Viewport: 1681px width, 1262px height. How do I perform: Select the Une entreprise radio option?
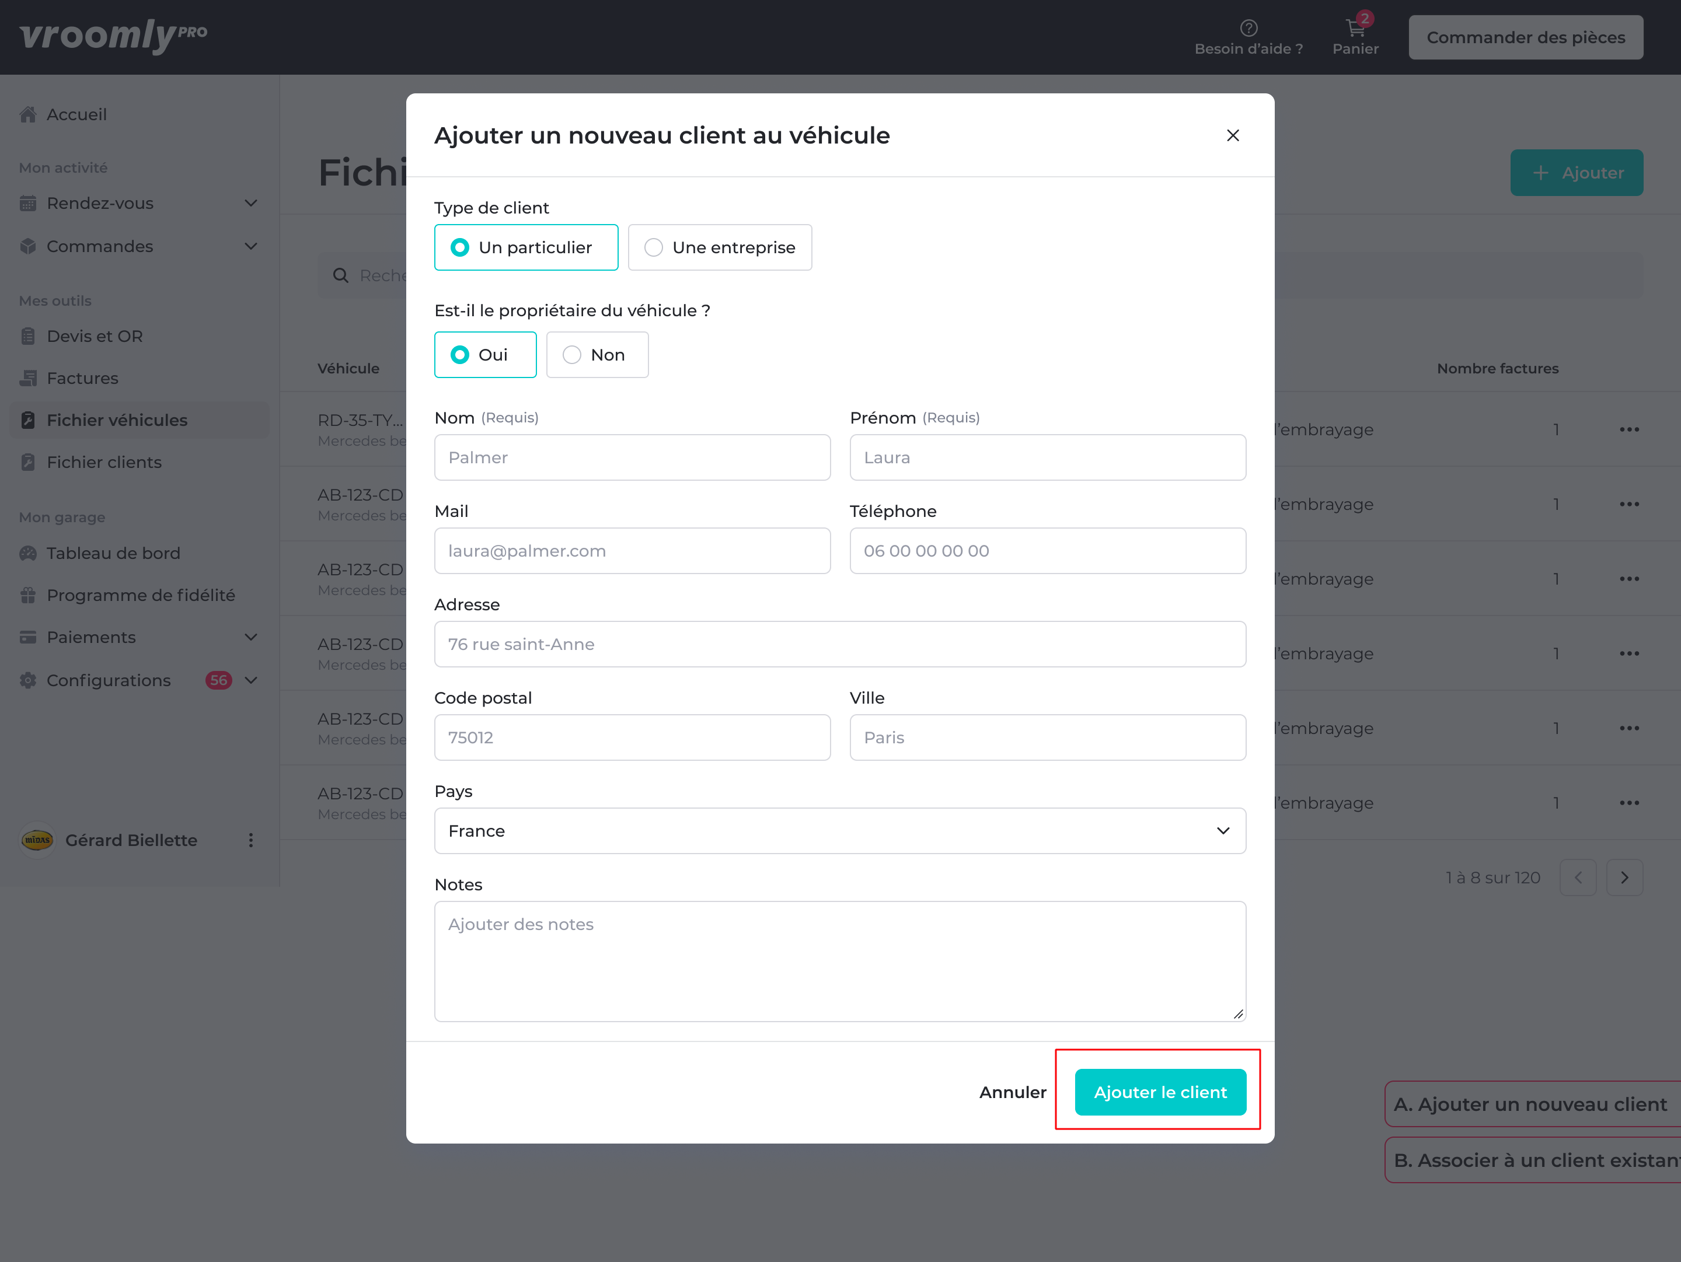point(654,248)
